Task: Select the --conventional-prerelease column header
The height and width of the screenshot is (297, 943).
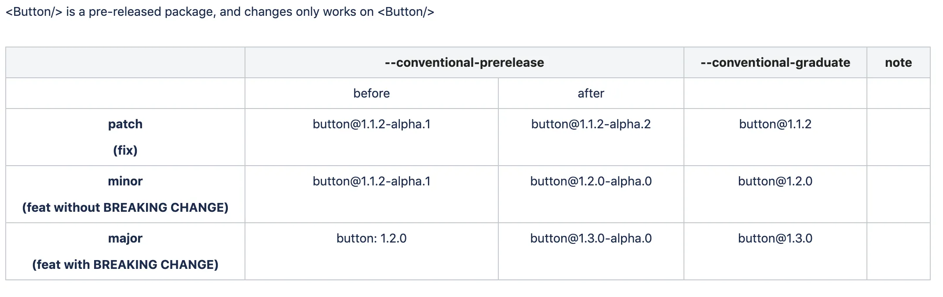Action: 464,63
